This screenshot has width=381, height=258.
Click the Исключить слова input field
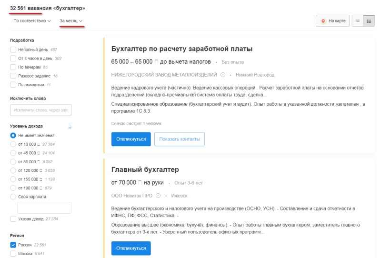pos(40,110)
